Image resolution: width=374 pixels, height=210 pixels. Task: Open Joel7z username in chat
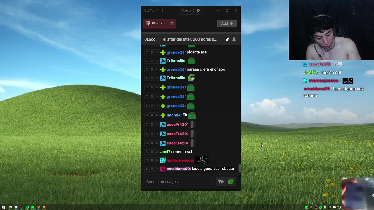(x=167, y=152)
